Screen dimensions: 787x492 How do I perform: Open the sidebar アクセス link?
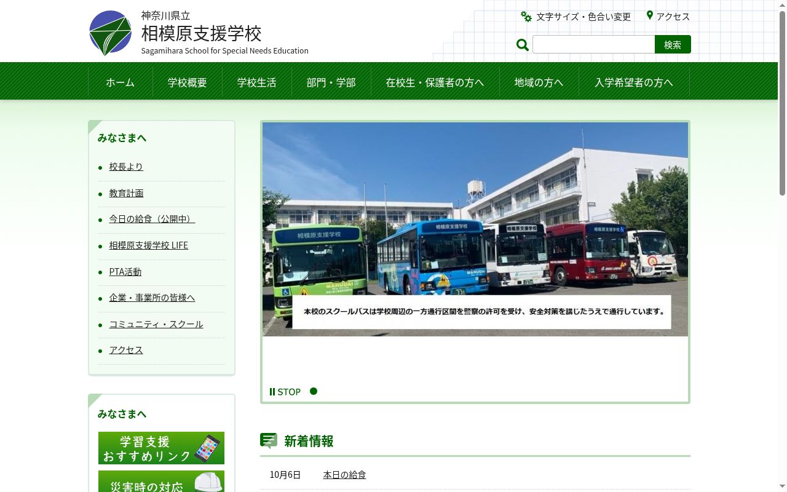(x=126, y=350)
